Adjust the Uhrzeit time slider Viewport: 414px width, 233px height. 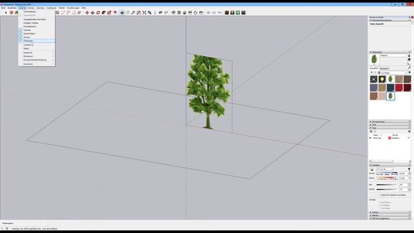click(x=387, y=173)
